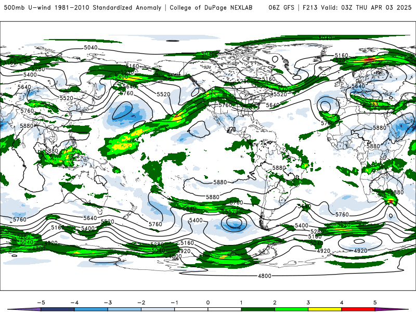Screen dimensions: 416x312
Task: Click the "3" colorbar label
Action: [308, 303]
